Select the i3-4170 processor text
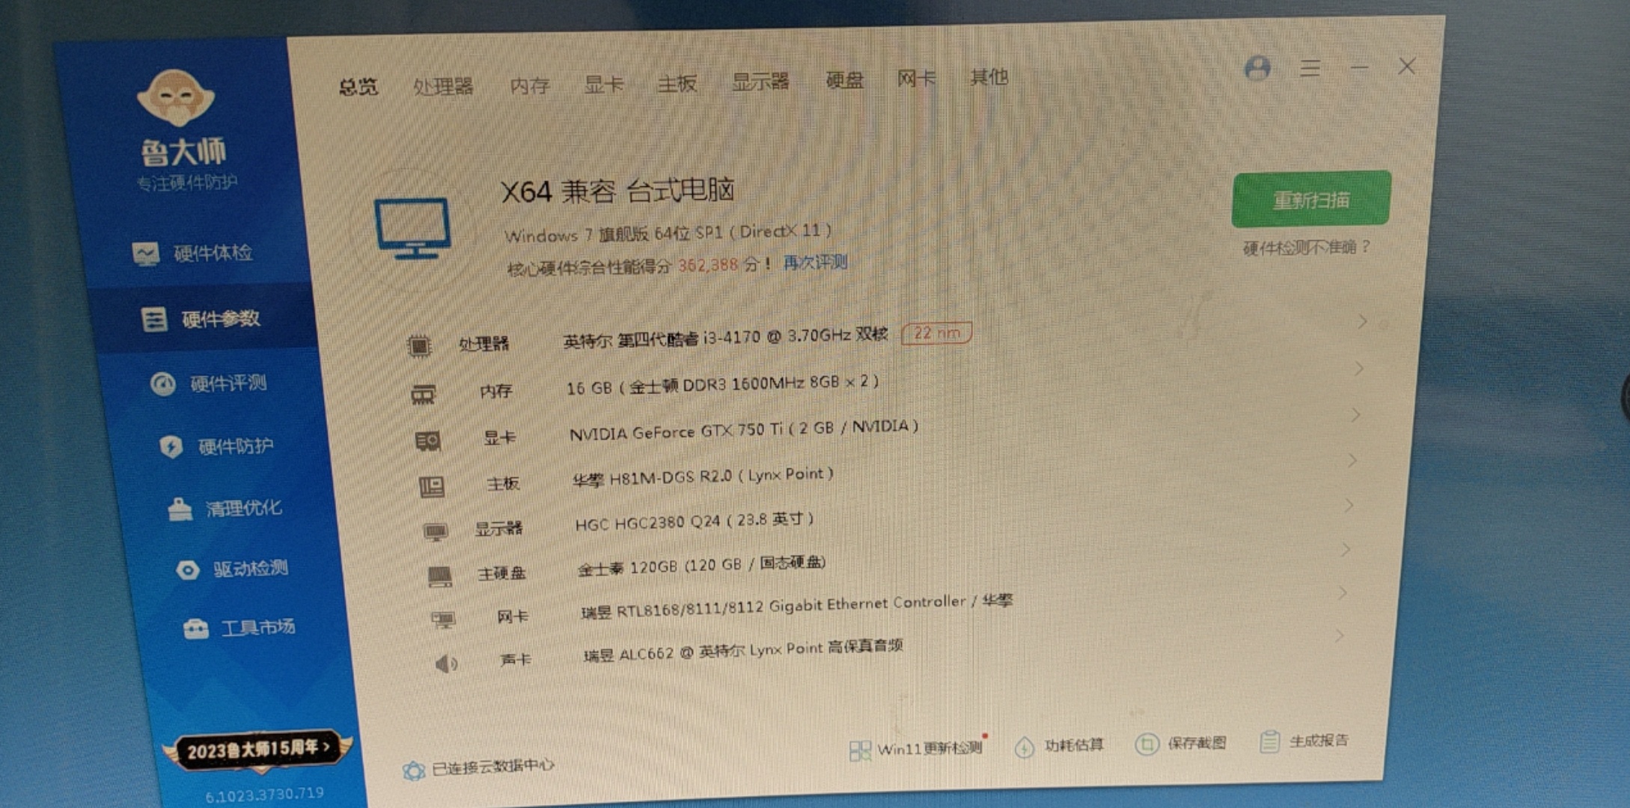Viewport: 1630px width, 808px height. pos(725,337)
